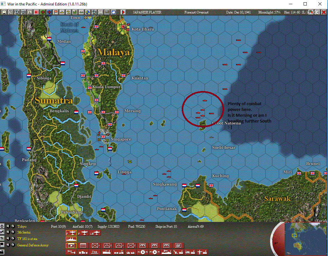The height and width of the screenshot is (256, 328).
Task: Click the xxxx army headquarters unit button
Action: (83, 245)
